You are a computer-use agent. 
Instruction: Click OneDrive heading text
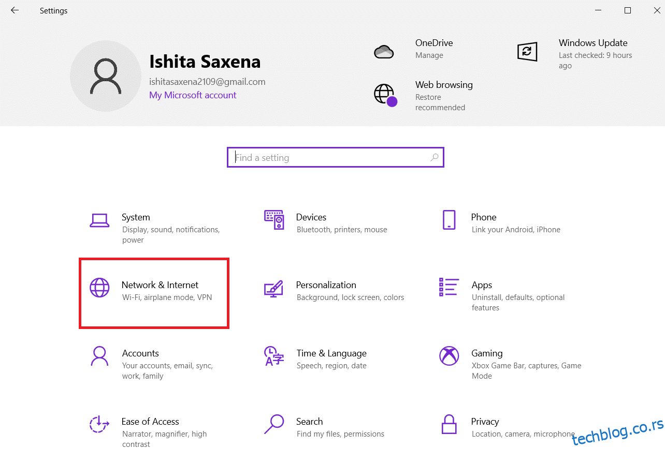(434, 43)
